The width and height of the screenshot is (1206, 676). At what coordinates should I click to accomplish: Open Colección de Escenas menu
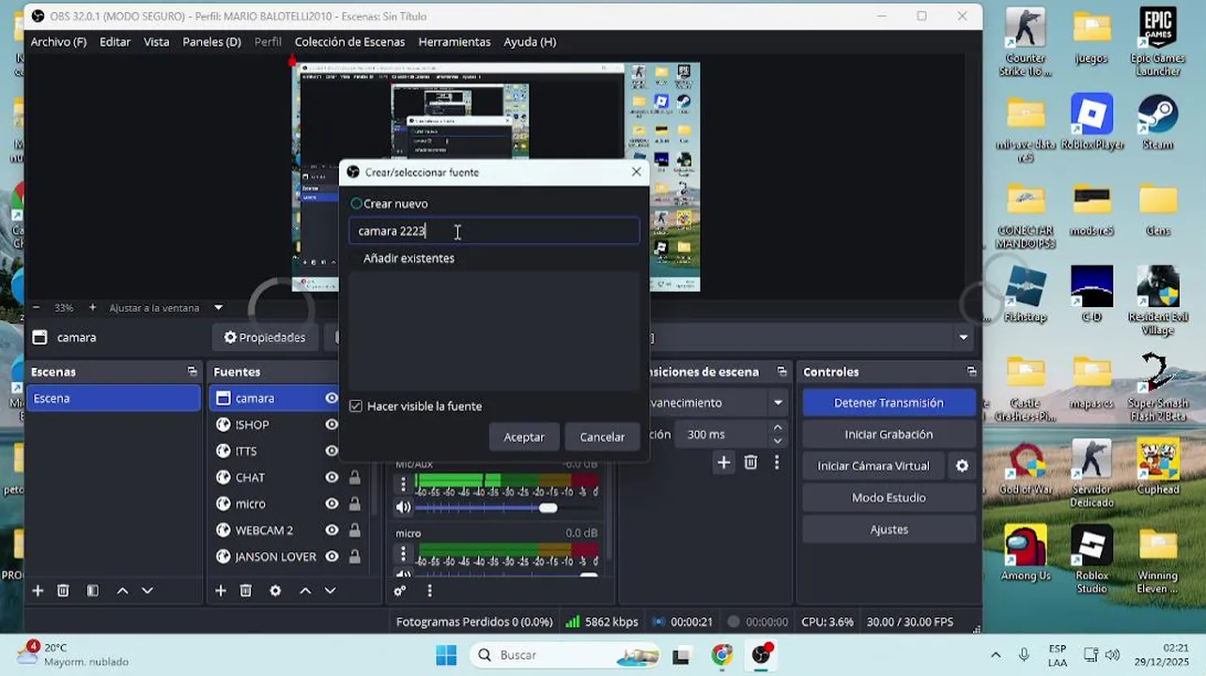tap(349, 41)
